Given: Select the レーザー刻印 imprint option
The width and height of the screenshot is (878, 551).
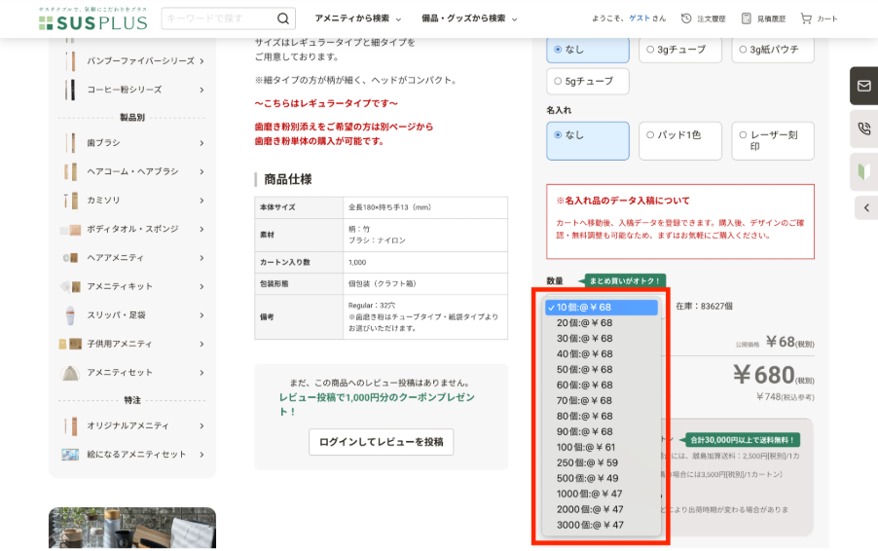Looking at the screenshot, I should (772, 141).
